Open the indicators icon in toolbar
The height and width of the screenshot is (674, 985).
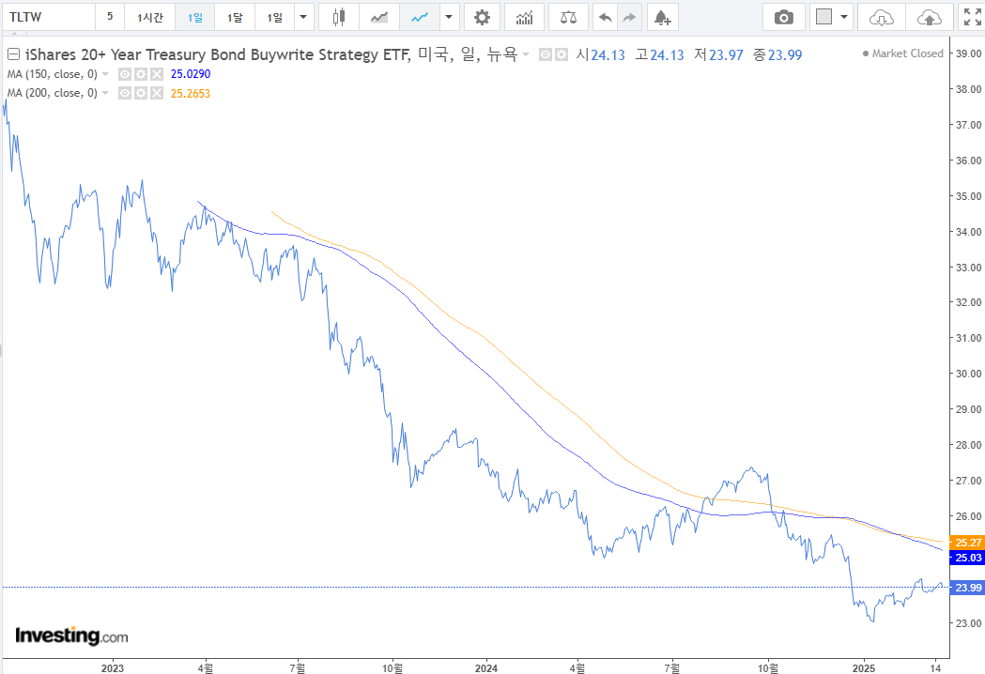524,17
